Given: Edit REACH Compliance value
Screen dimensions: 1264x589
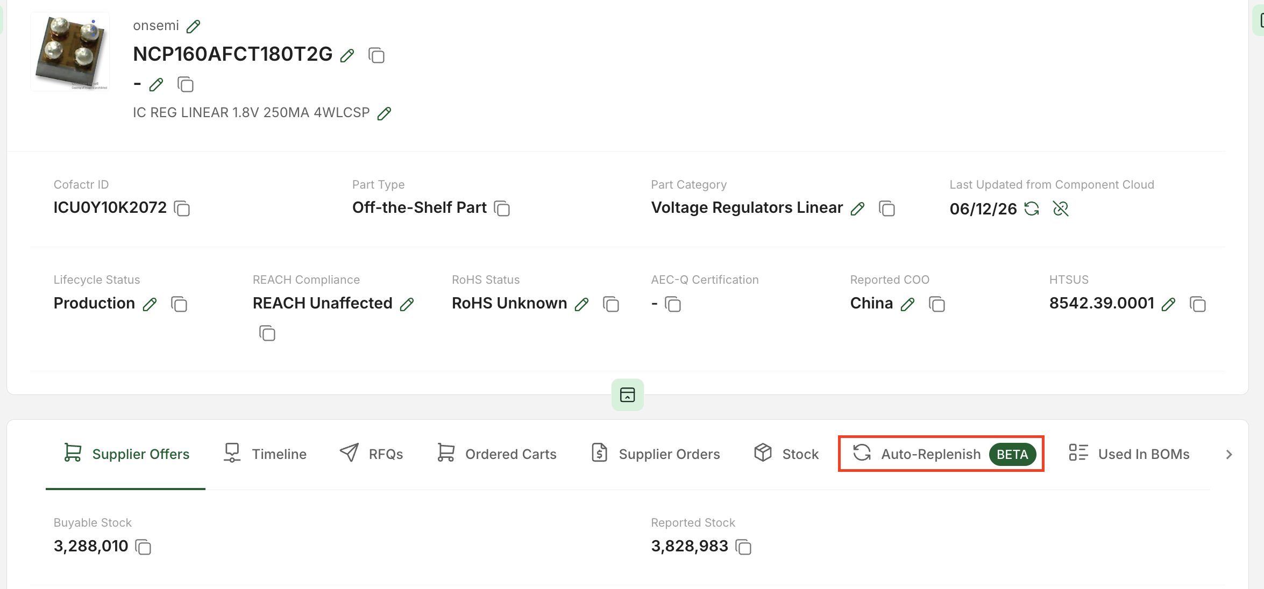Looking at the screenshot, I should point(407,304).
